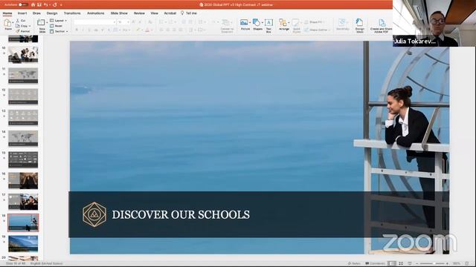476x267 pixels.
Task: Click the hexagon logo on the slide
Action: 94,214
